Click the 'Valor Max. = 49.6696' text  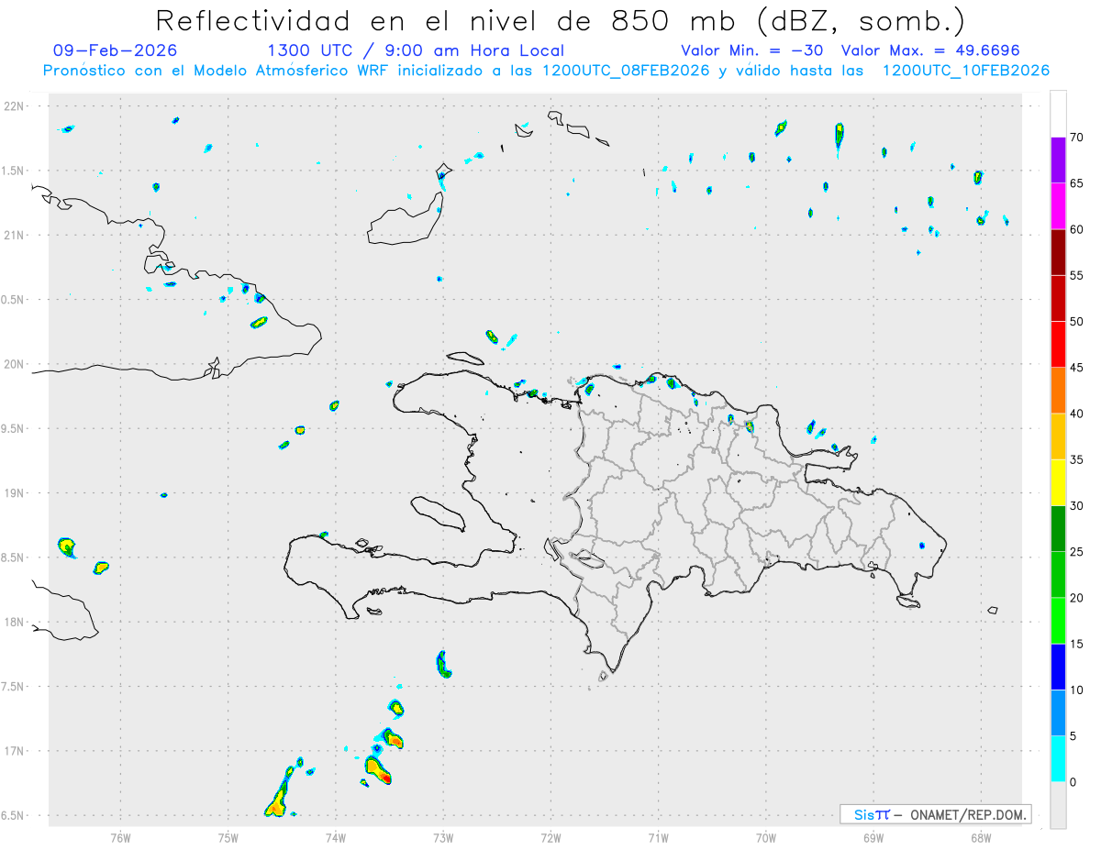(930, 50)
